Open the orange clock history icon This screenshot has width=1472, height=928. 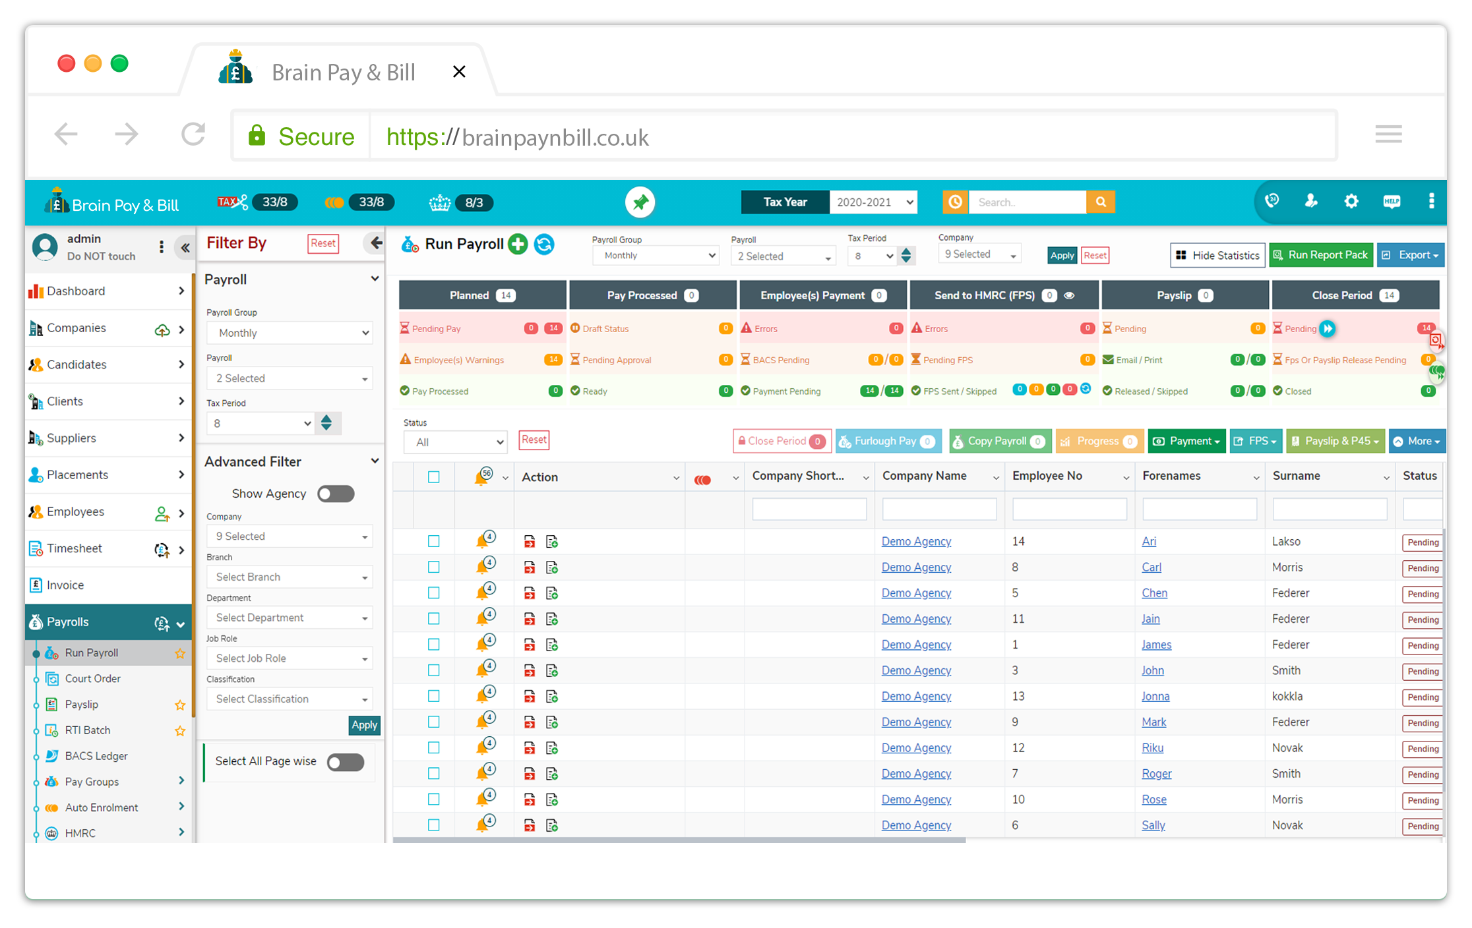click(956, 202)
